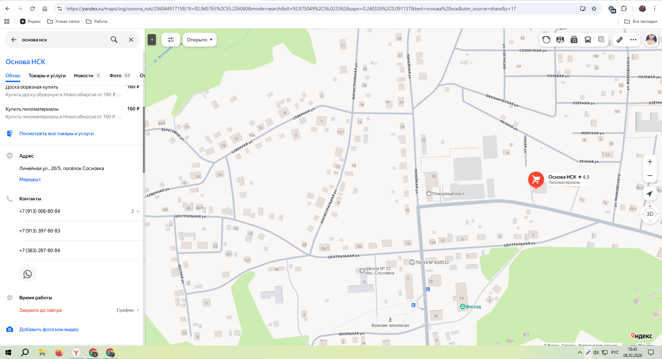Open the apps grid in bookmarks bar

click(x=7, y=21)
